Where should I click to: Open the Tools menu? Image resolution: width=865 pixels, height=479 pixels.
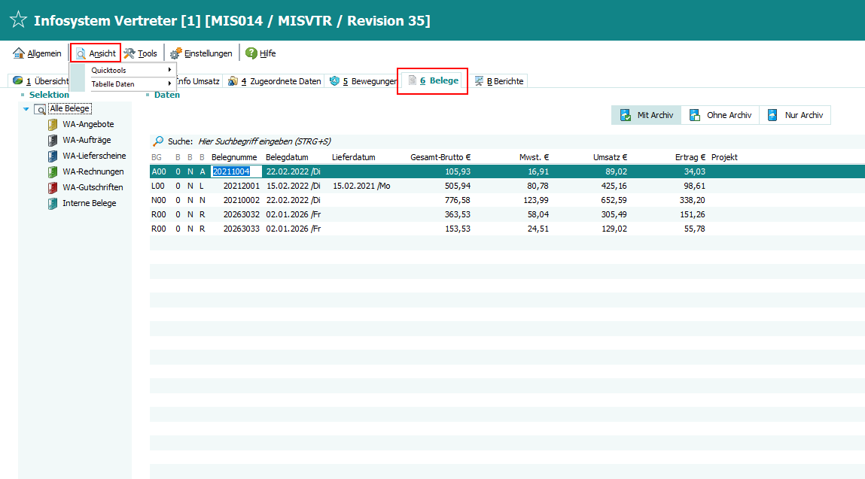[x=141, y=53]
